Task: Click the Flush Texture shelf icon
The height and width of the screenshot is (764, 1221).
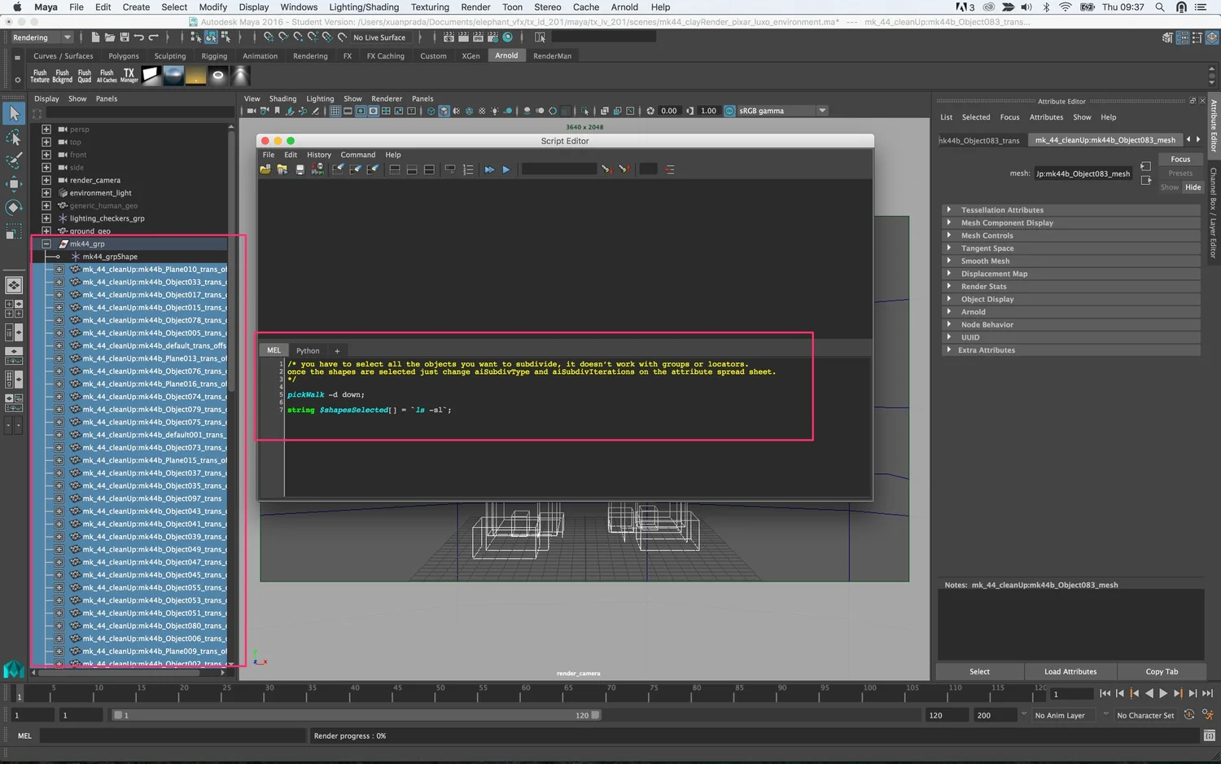Action: point(40,76)
